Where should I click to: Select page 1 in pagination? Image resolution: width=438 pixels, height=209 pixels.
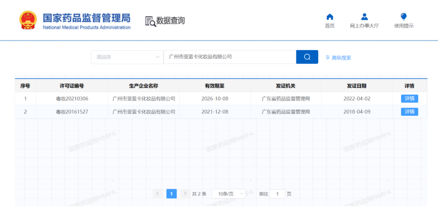[x=172, y=194]
